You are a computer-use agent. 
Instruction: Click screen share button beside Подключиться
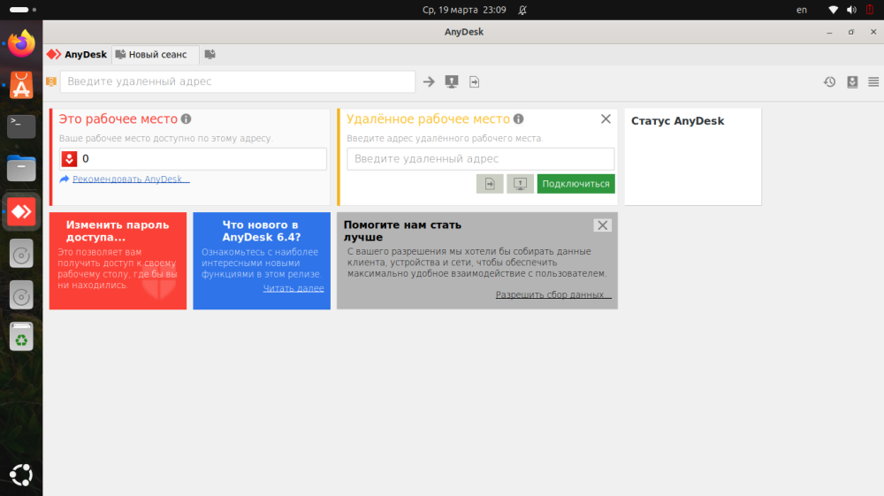520,184
